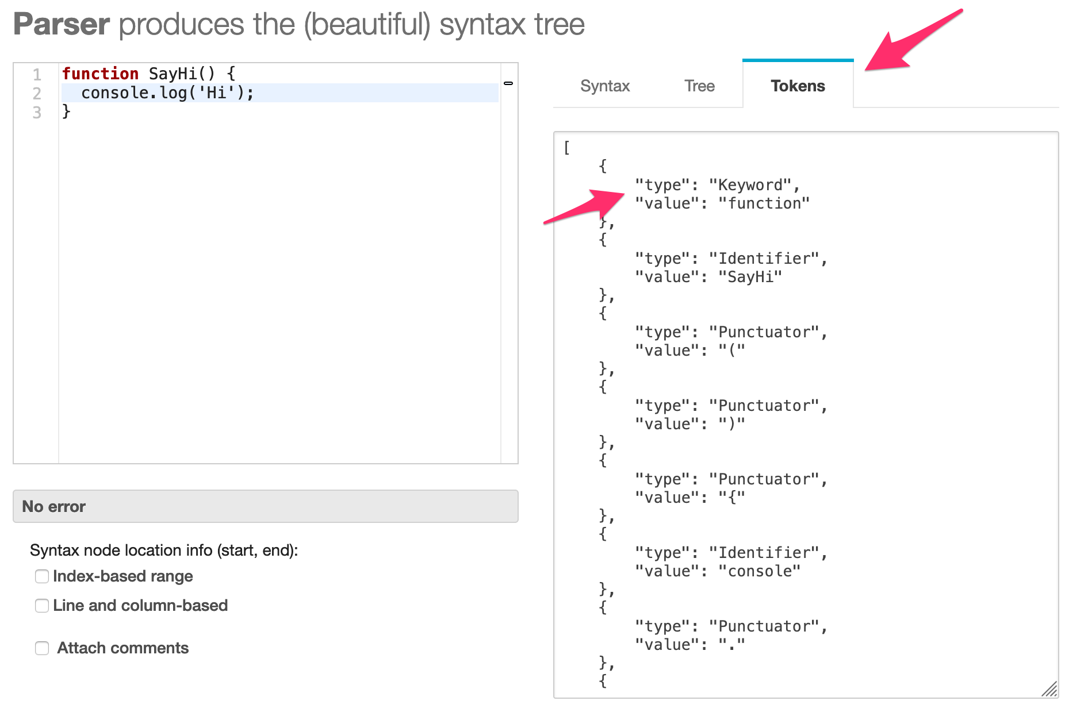Click empty area of the code editor

pos(279,287)
